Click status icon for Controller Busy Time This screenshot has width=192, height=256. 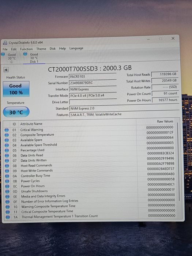(x=7, y=176)
